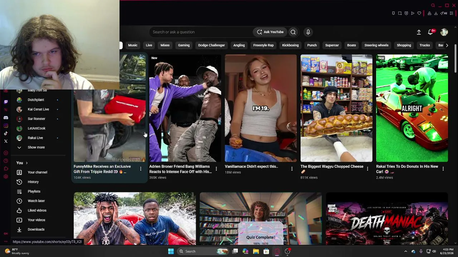Show hidden system tray icons chevron
Viewport: 458px width, 257px height.
click(x=405, y=251)
